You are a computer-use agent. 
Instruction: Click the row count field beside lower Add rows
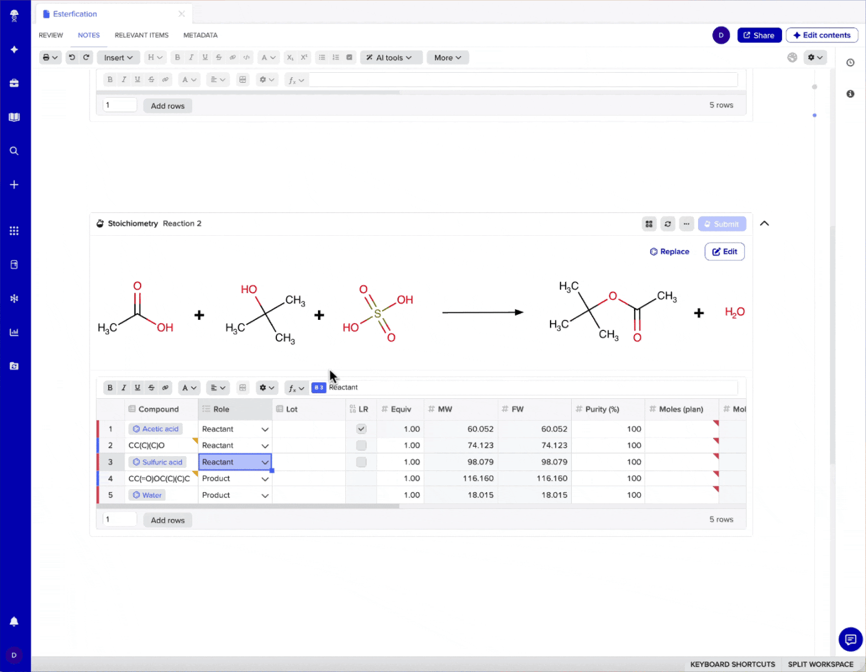coord(119,520)
